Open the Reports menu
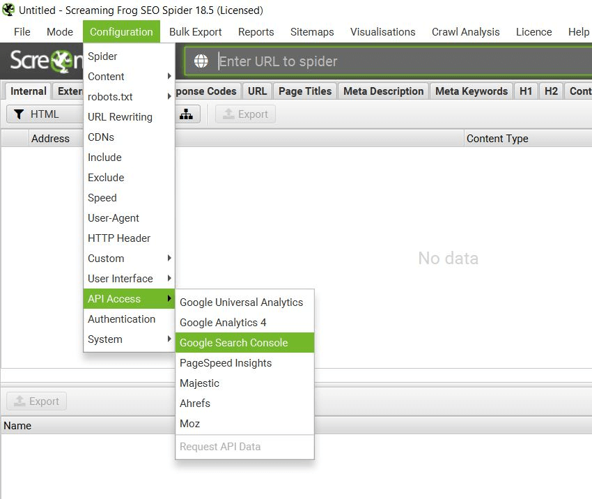This screenshot has height=499, width=592. click(x=256, y=32)
